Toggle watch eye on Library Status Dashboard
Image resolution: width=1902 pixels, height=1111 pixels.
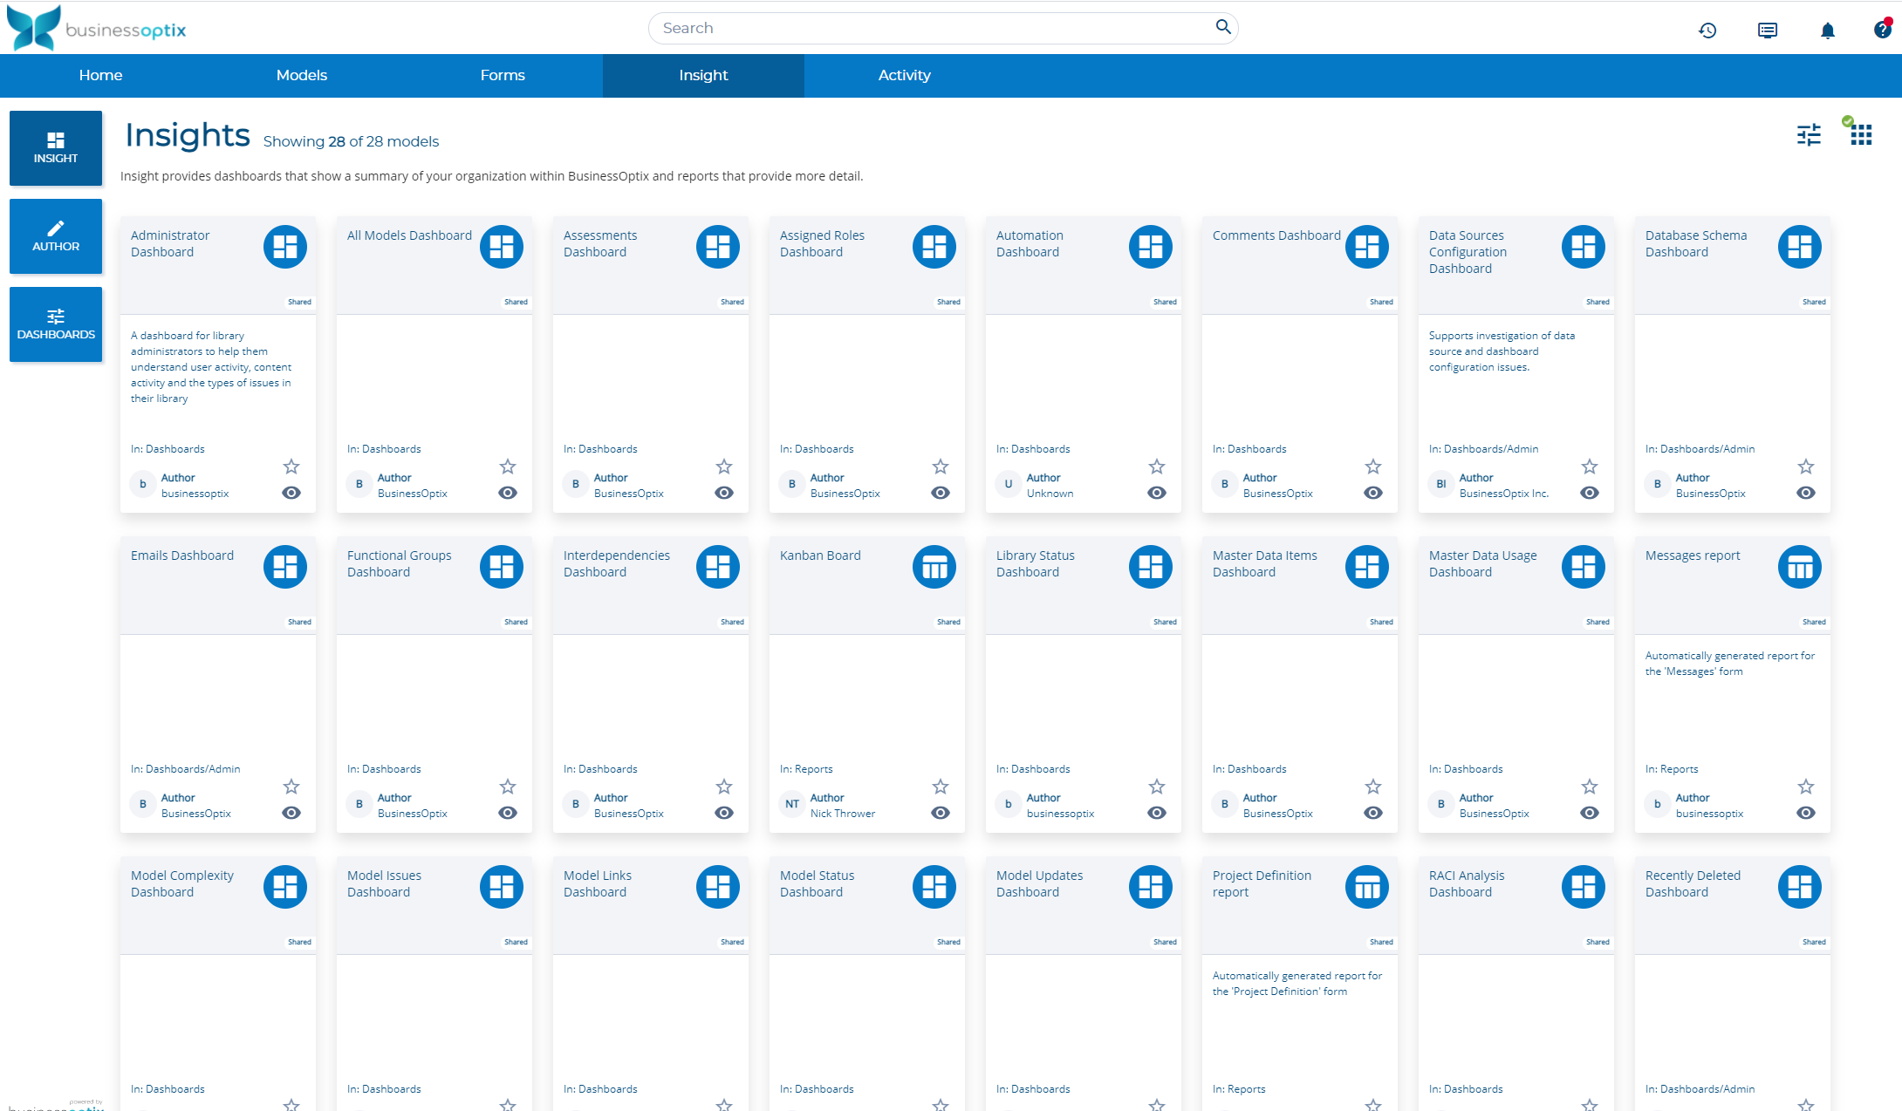tap(1157, 813)
